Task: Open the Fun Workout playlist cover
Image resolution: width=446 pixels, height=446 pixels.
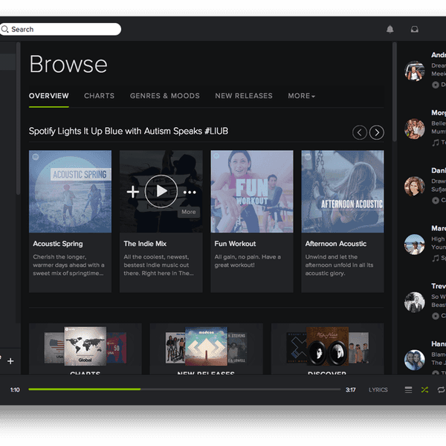Action: click(252, 192)
